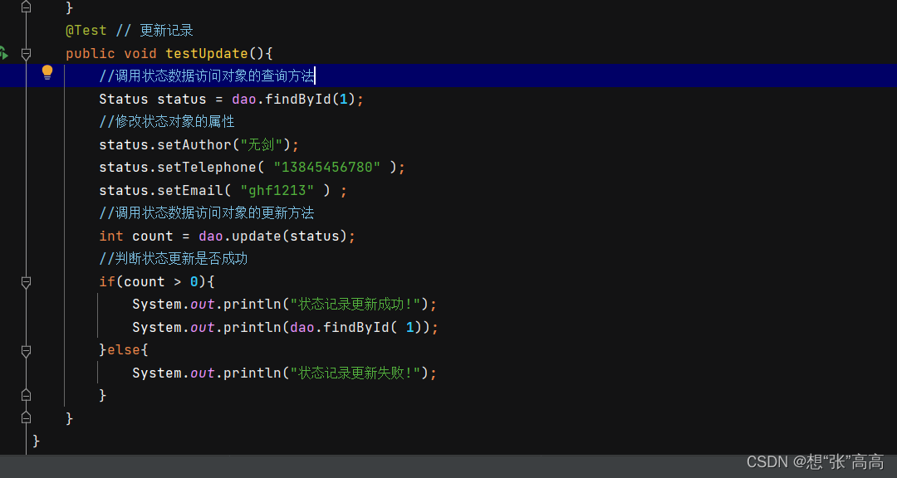Click the @Test annotation

[86, 31]
